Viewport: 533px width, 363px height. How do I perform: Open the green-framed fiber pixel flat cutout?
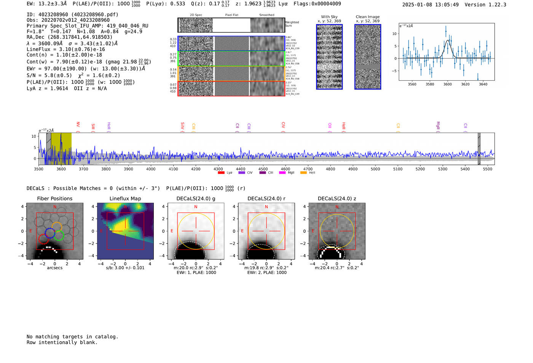(x=231, y=59)
